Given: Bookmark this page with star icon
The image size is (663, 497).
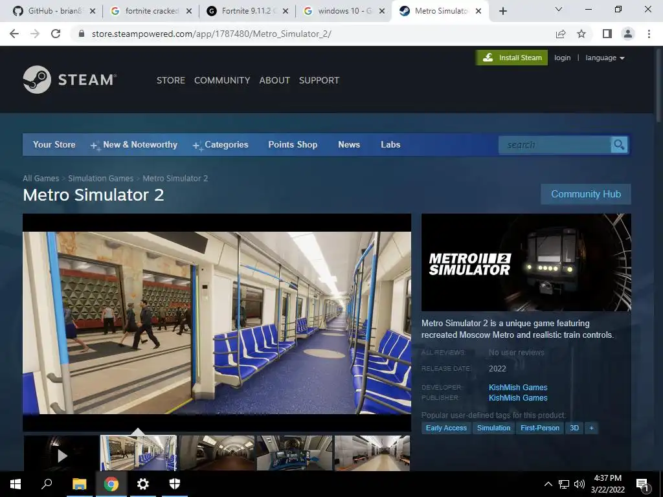Looking at the screenshot, I should click(581, 34).
